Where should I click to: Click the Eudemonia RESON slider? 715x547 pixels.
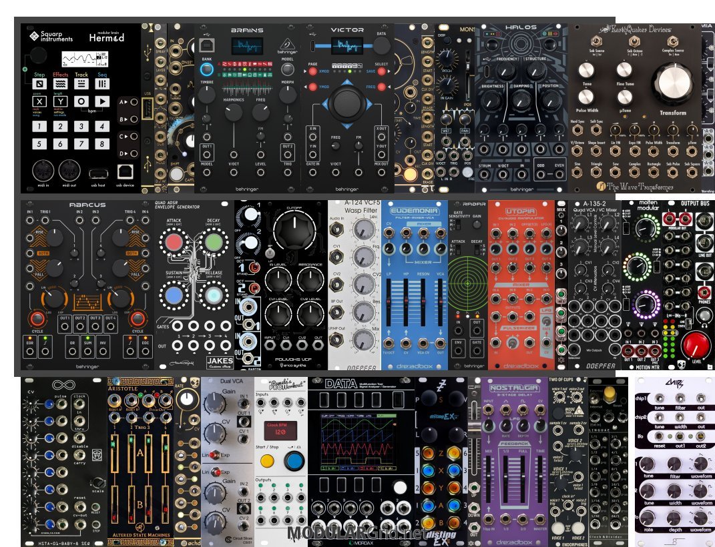point(423,302)
